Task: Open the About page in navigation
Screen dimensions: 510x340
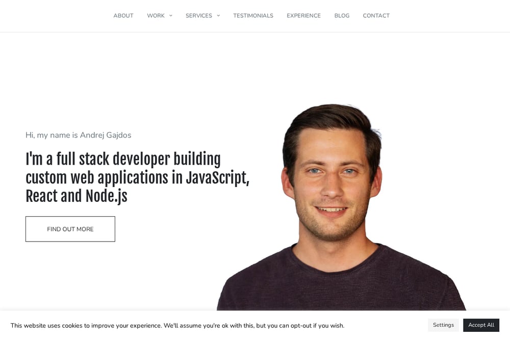Action: pyautogui.click(x=123, y=16)
